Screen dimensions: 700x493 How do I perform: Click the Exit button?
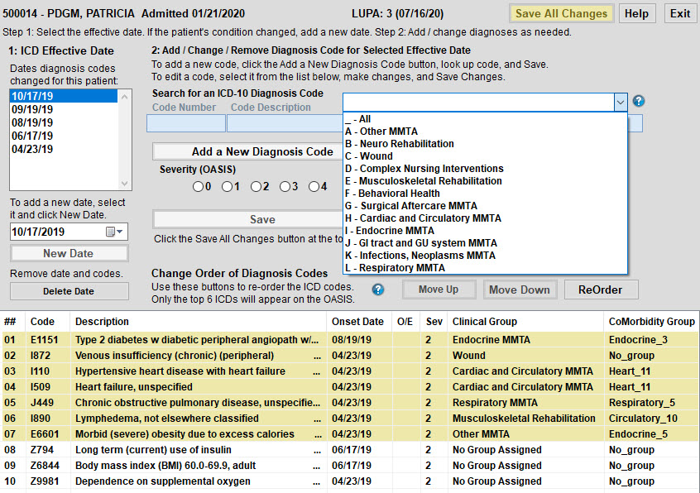click(680, 14)
